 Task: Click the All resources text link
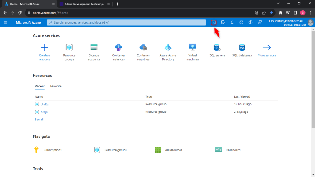[174, 150]
